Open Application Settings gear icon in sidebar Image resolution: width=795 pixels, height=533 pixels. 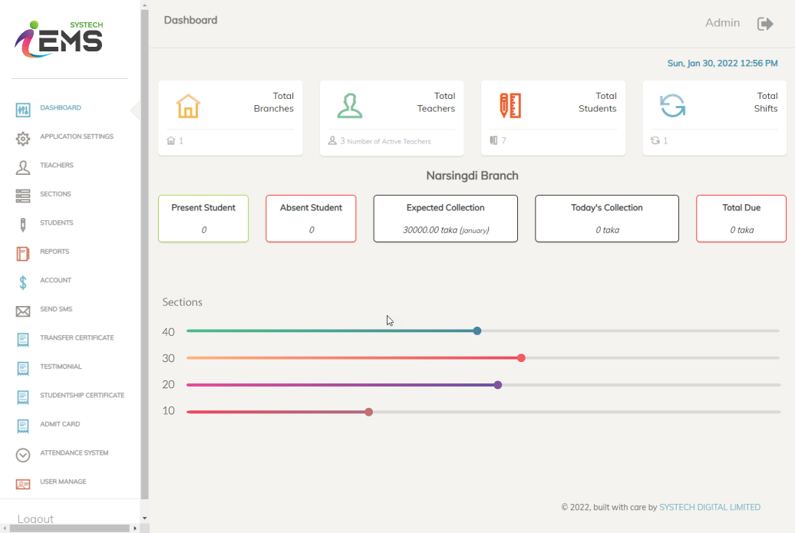(23, 138)
